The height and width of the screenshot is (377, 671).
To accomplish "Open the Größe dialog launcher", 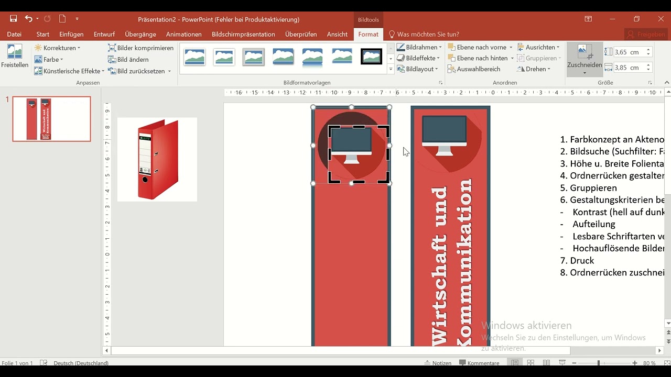I will (650, 83).
